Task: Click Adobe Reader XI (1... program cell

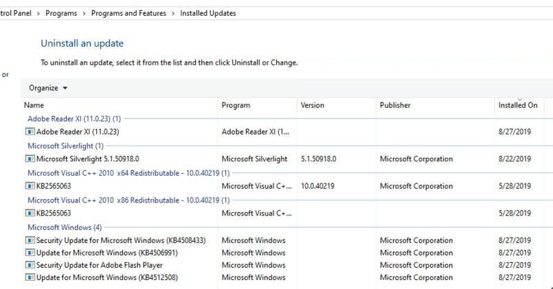Action: (x=256, y=132)
